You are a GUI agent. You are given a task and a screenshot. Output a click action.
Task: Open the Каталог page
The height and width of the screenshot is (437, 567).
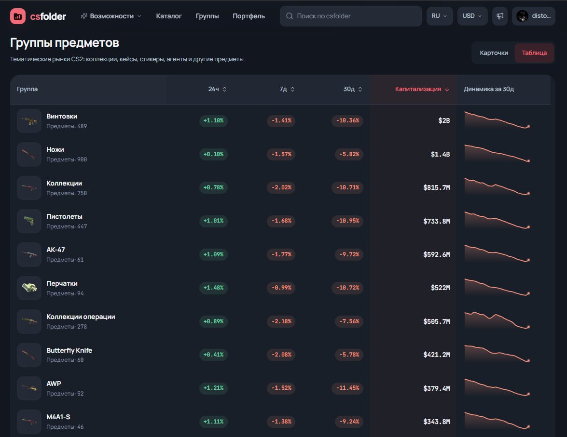click(169, 16)
